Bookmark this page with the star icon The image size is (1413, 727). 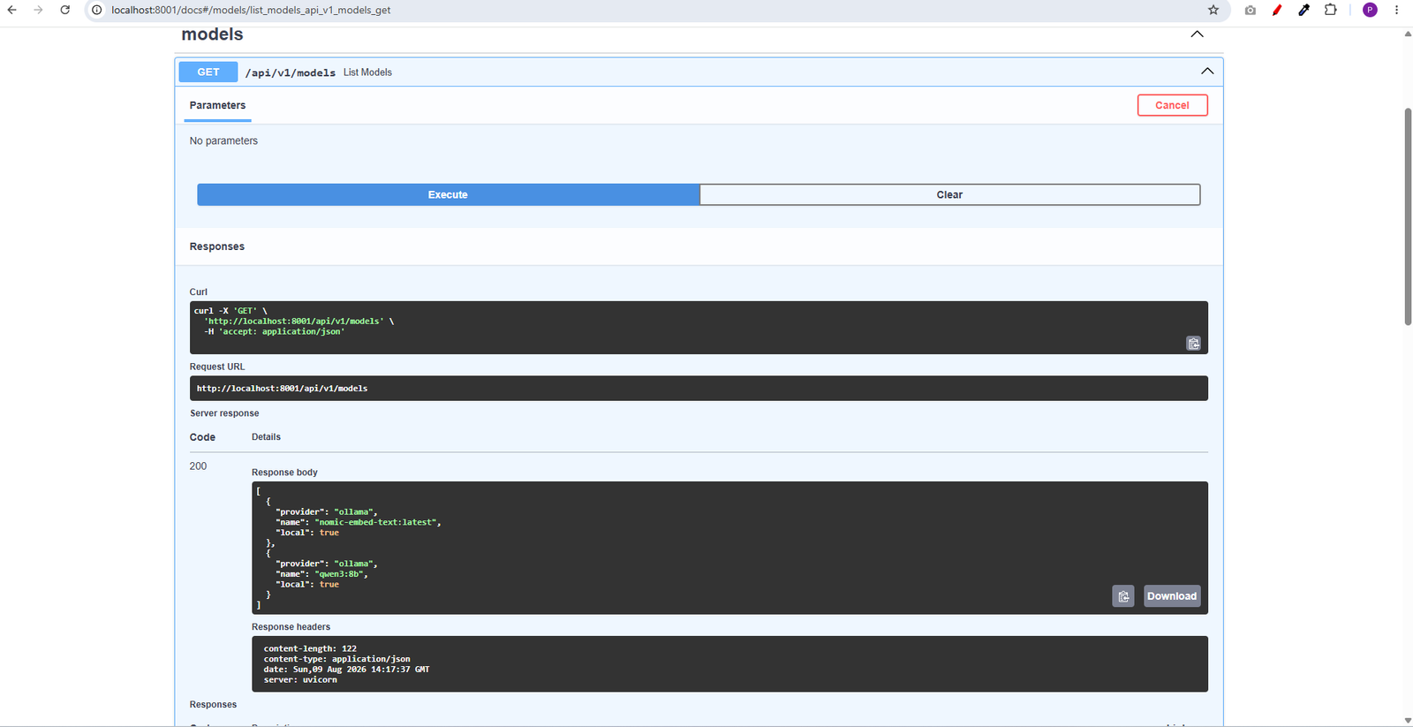point(1213,10)
